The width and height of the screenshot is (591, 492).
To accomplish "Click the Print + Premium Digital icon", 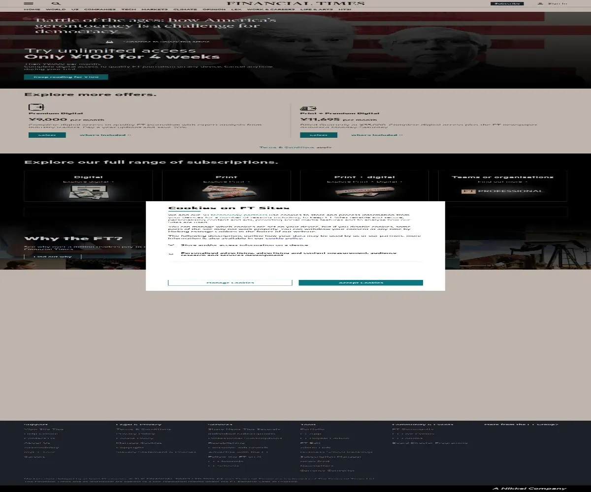I will coord(308,108).
